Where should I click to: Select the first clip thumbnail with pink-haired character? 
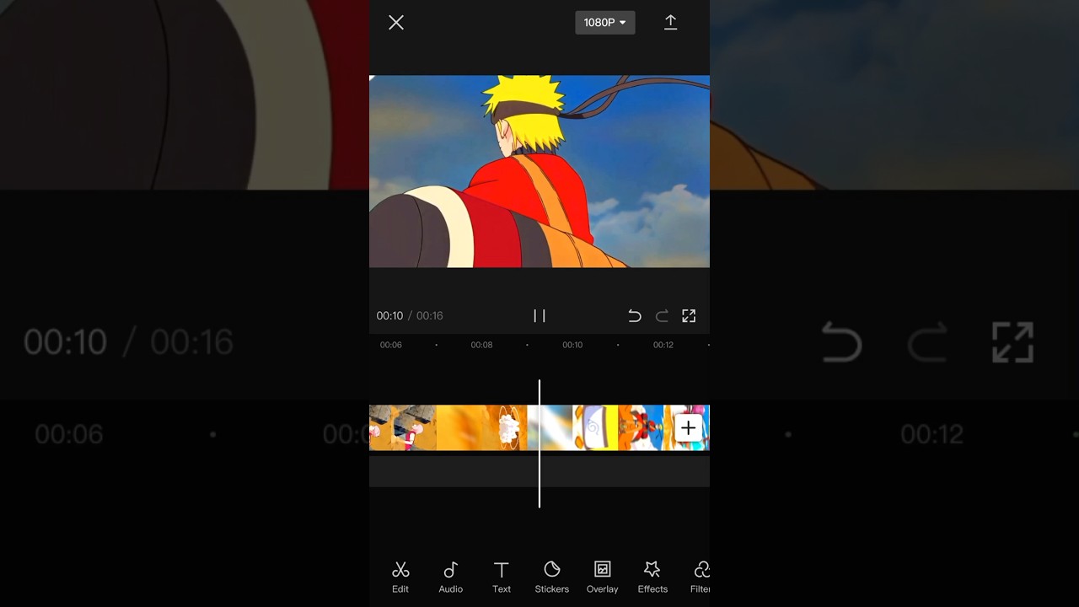pos(403,427)
